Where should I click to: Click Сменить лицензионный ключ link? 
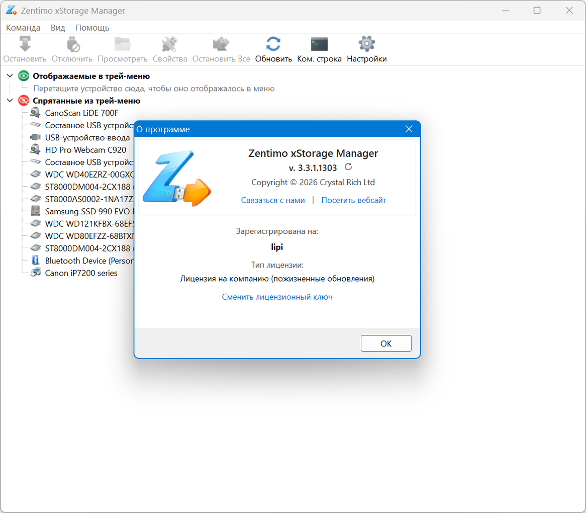click(277, 297)
